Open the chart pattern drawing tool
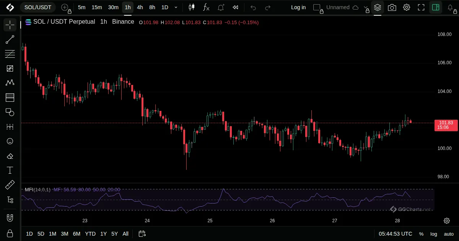Viewport: 459px width, 241px height. pyautogui.click(x=10, y=83)
